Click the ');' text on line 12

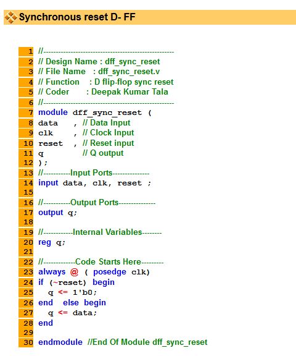coord(43,163)
